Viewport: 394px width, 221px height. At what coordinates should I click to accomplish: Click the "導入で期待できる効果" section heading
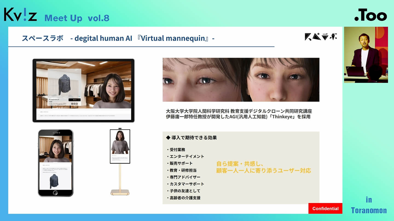point(191,138)
